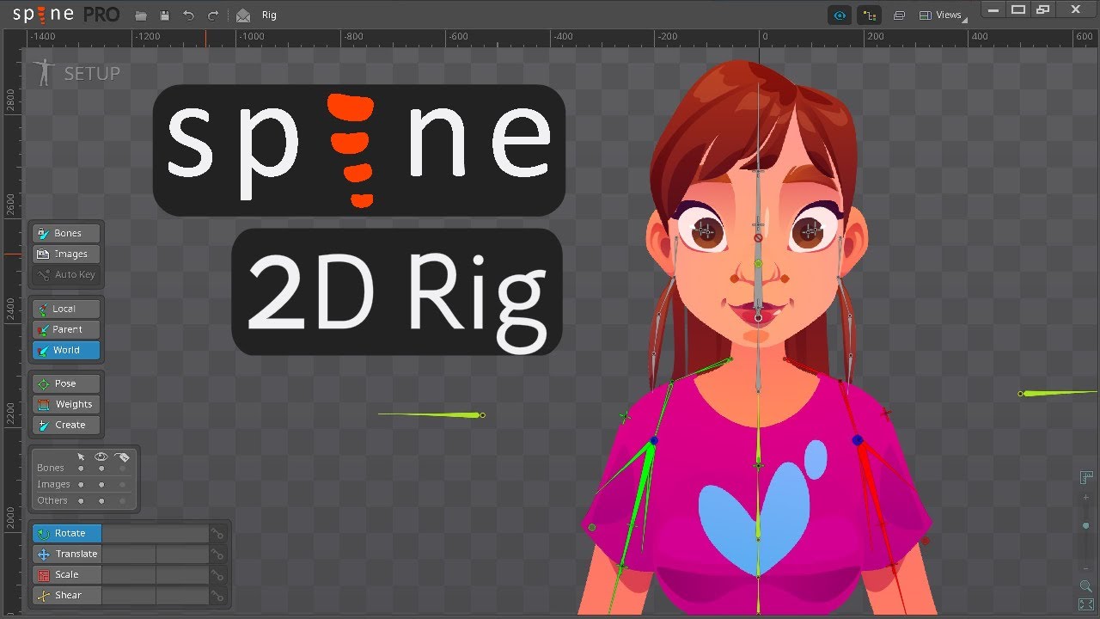The height and width of the screenshot is (619, 1100).
Task: Click the eye visibility column header icon
Action: [101, 457]
